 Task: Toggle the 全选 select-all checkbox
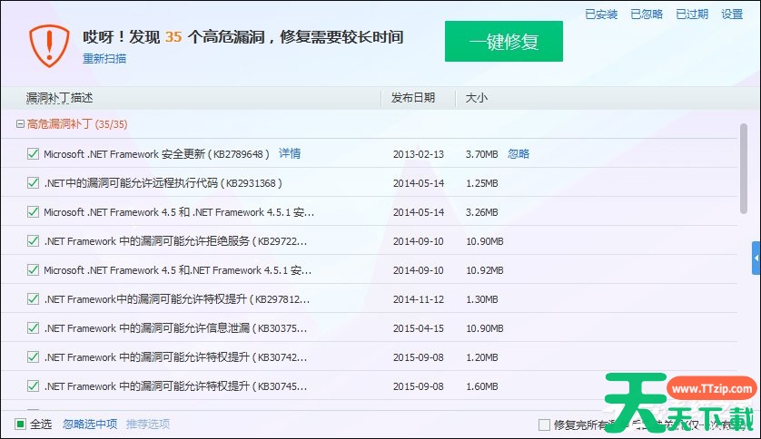click(x=21, y=424)
